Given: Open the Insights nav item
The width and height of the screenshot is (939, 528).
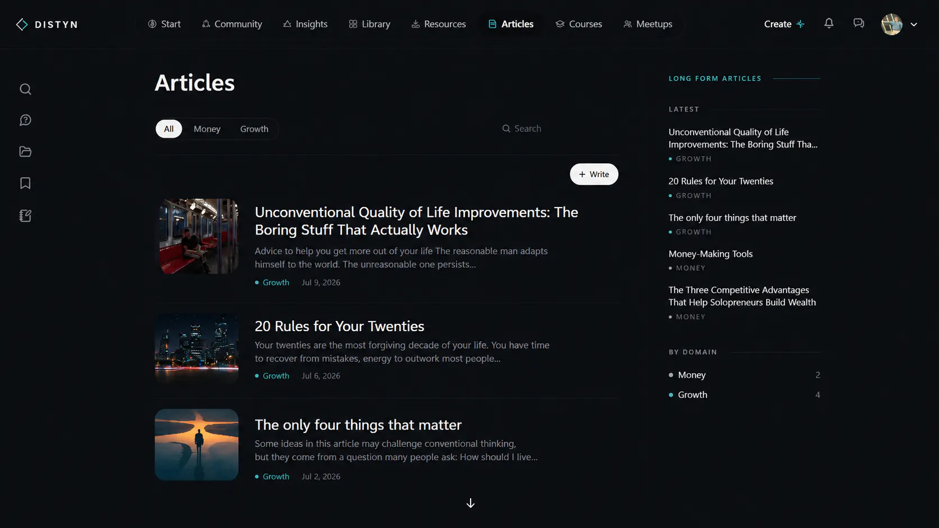Looking at the screenshot, I should click(305, 24).
